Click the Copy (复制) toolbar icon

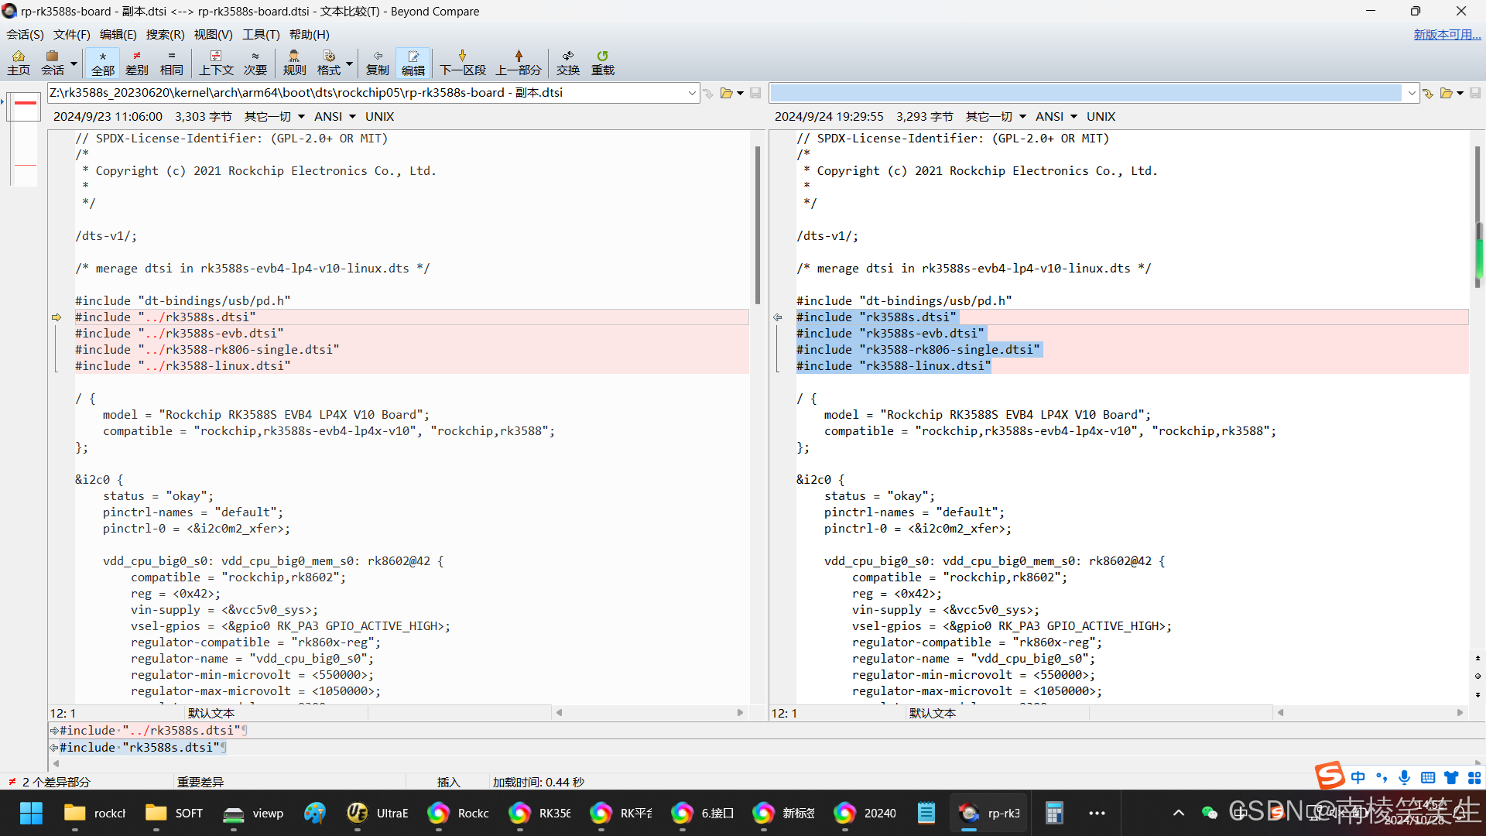pyautogui.click(x=377, y=63)
